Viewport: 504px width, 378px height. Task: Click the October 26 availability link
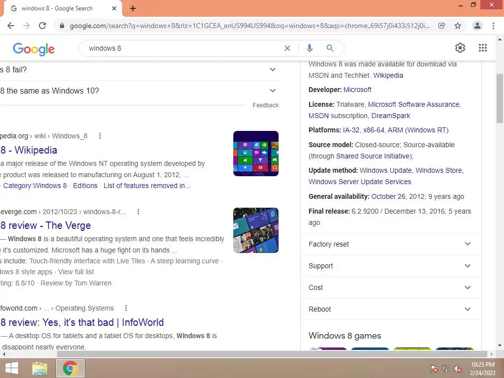[388, 196]
